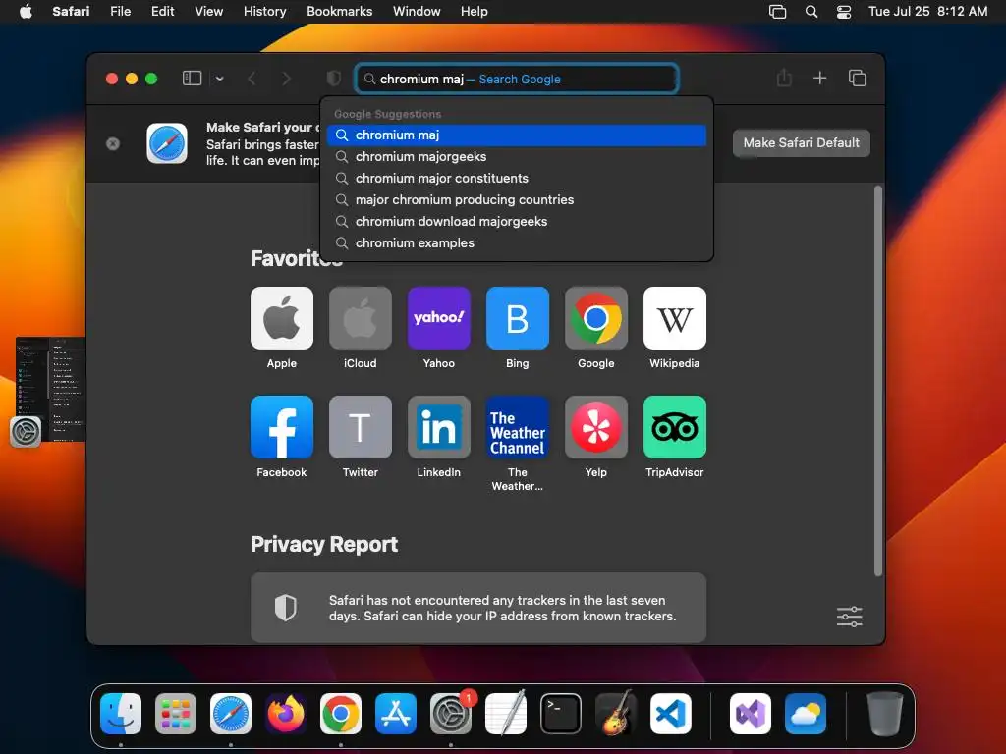Click the forward navigation arrow
The width and height of the screenshot is (1006, 754).
click(286, 79)
